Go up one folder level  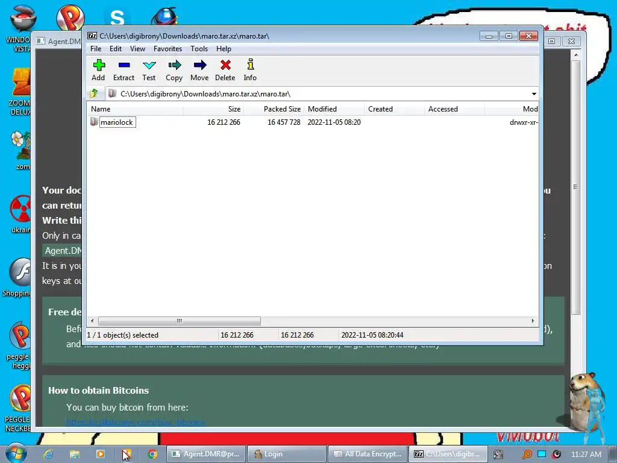tap(94, 93)
